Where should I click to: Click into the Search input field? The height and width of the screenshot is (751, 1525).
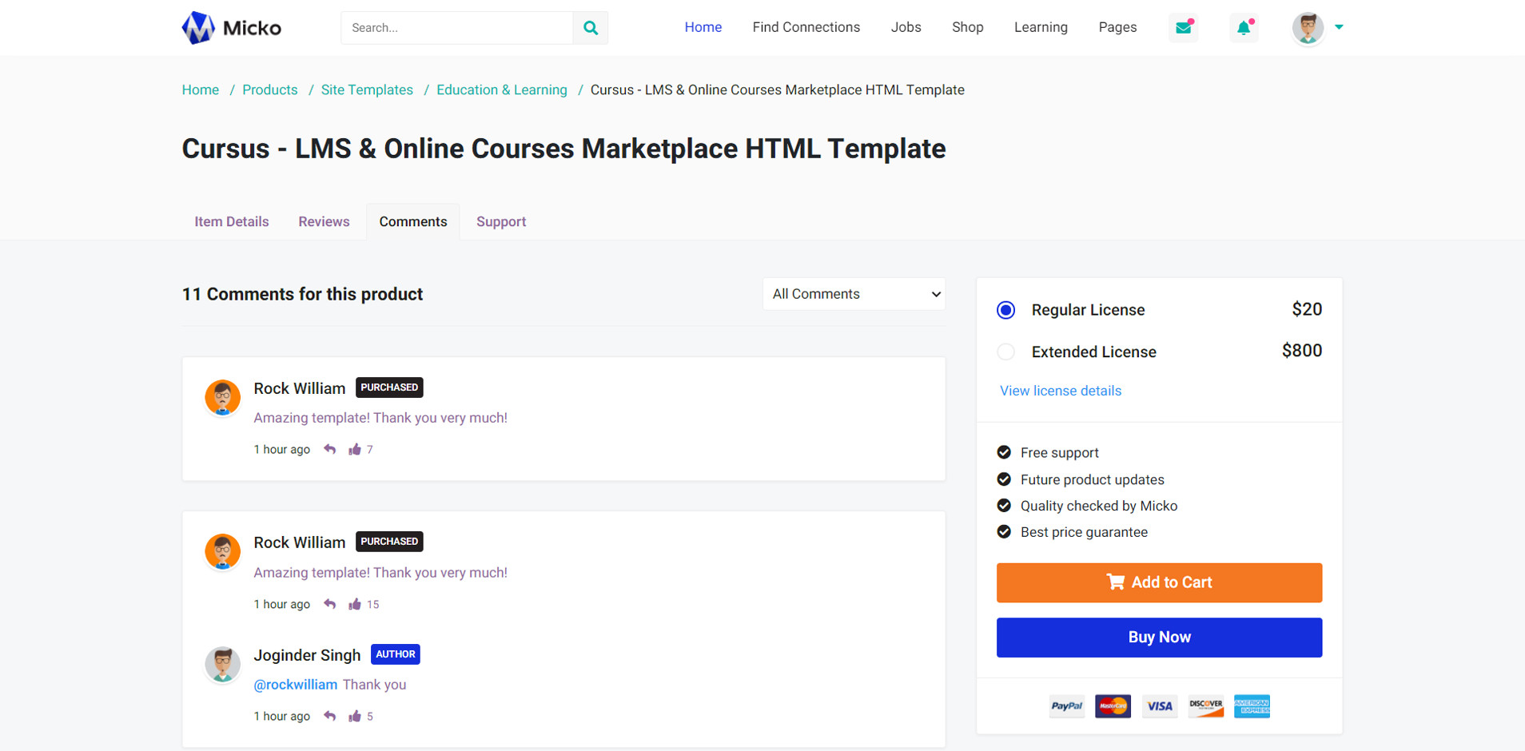point(456,28)
